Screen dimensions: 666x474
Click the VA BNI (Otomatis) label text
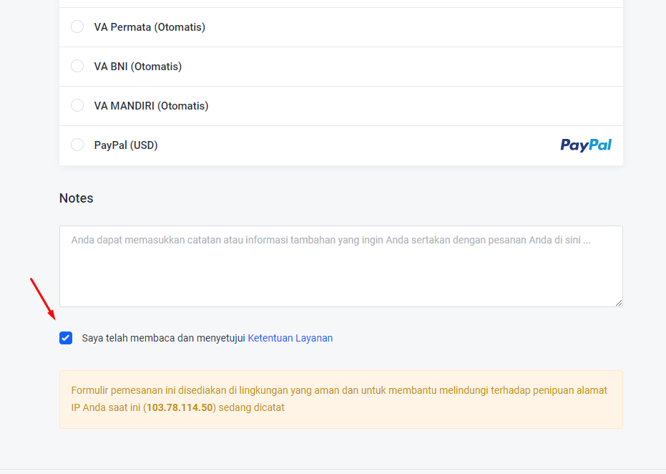coord(138,67)
